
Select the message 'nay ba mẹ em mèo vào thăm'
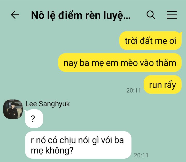click(x=120, y=63)
